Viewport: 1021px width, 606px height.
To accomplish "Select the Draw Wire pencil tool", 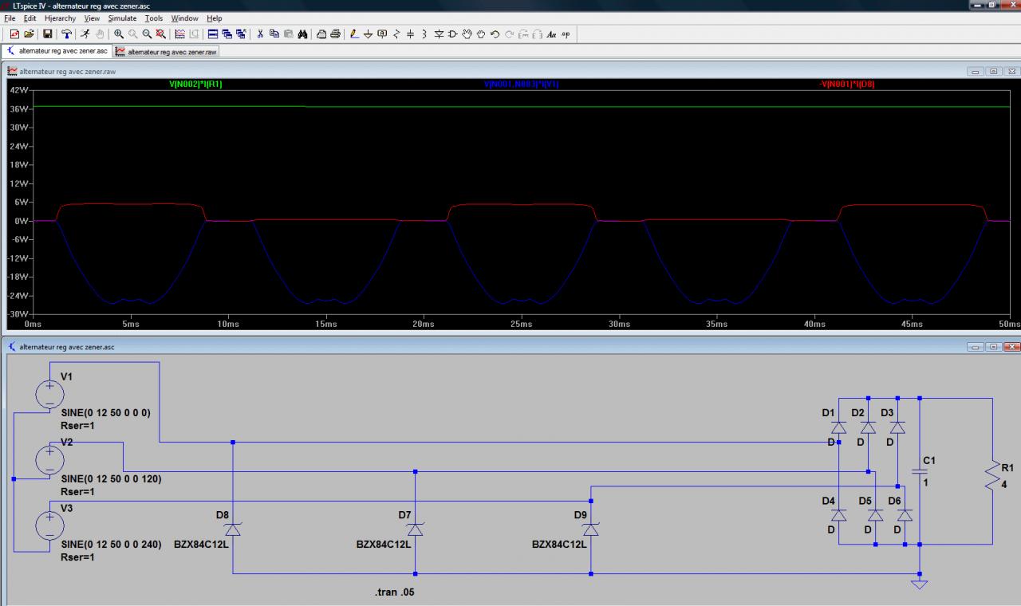I will [355, 34].
